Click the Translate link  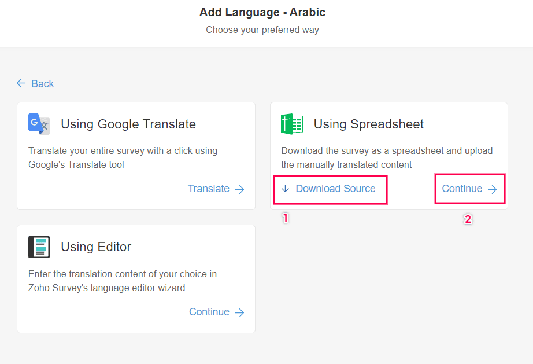click(x=209, y=189)
